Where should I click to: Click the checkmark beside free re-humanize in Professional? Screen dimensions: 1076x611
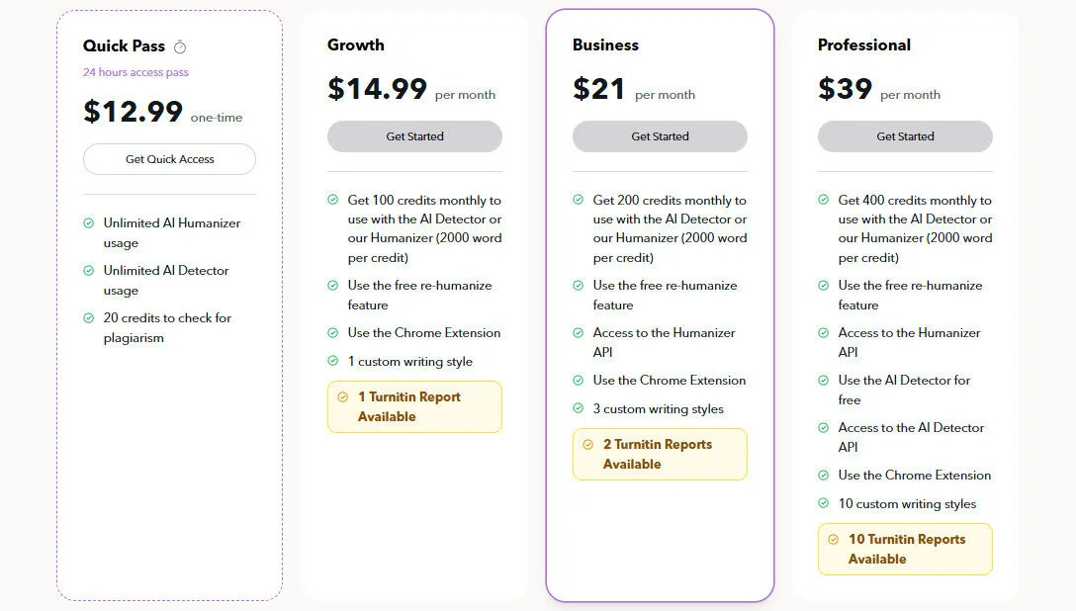click(x=822, y=286)
